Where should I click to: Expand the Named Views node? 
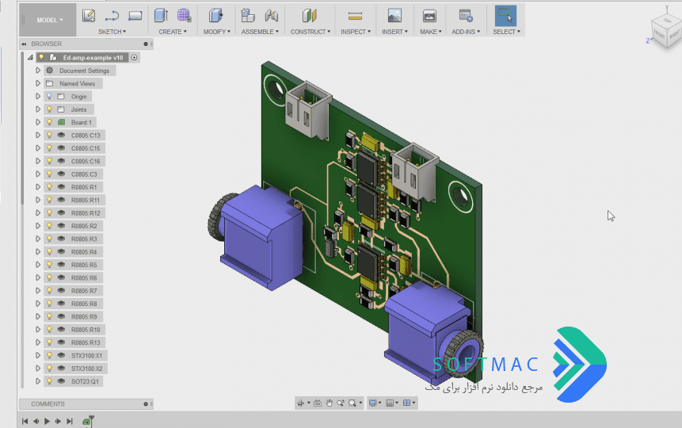pos(38,83)
